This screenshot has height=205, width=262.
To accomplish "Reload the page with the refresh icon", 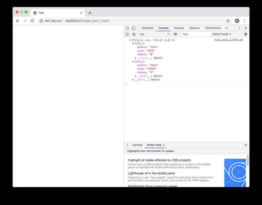I will coord(32,21).
